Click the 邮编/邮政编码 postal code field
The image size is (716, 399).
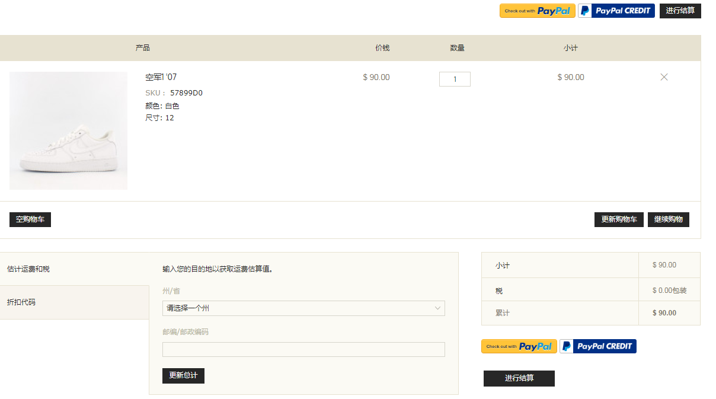point(303,349)
